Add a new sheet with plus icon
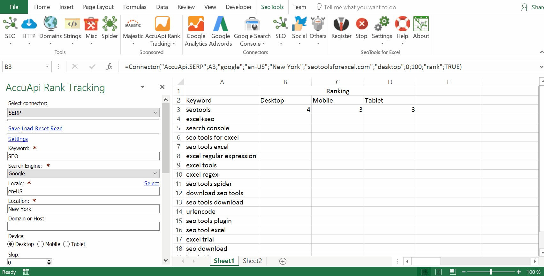 pos(283,261)
